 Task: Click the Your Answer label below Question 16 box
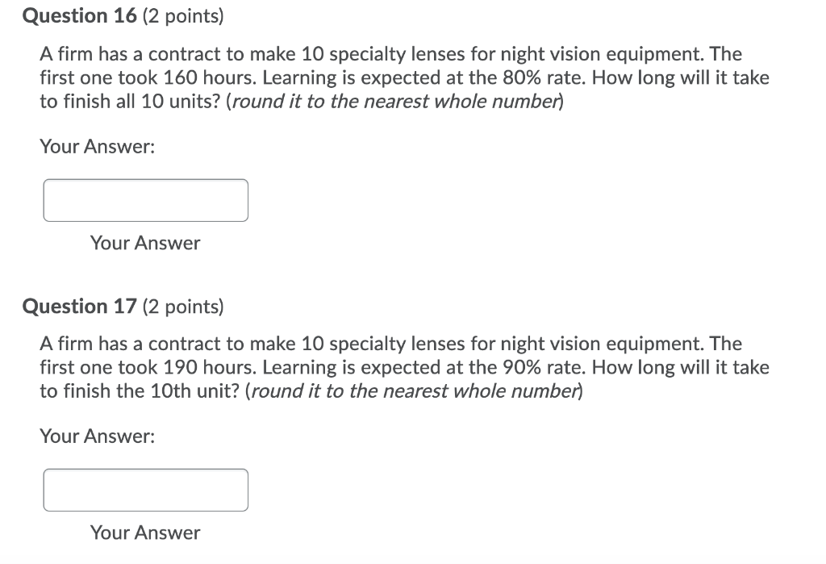point(144,243)
